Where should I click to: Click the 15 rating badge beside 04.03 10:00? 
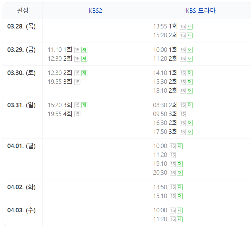[173, 210]
